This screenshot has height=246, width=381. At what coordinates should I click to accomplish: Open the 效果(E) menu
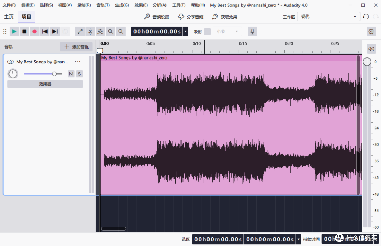click(x=141, y=5)
